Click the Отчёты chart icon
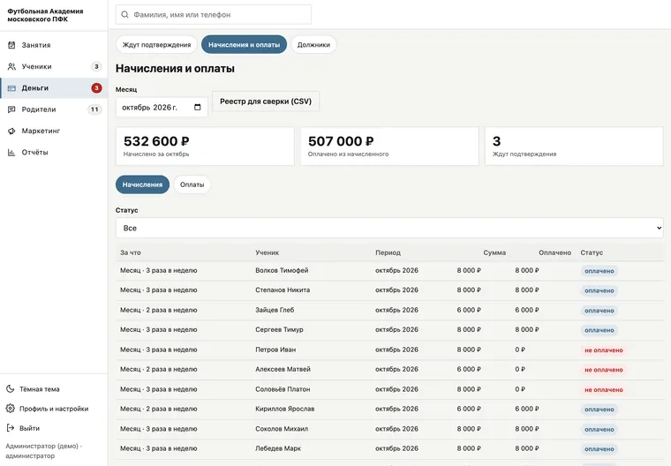This screenshot has width=671, height=466. coord(11,153)
